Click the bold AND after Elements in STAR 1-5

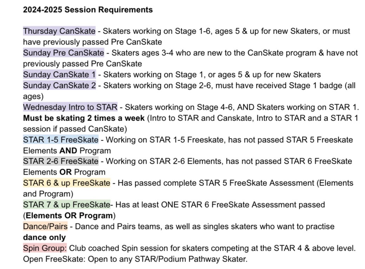point(68,150)
